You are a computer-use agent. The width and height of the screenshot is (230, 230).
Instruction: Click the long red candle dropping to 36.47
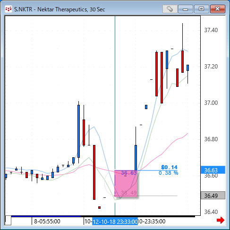pos(94,172)
